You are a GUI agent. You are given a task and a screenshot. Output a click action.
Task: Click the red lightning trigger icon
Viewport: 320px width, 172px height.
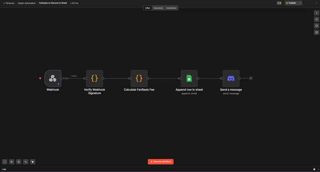pyautogui.click(x=40, y=78)
